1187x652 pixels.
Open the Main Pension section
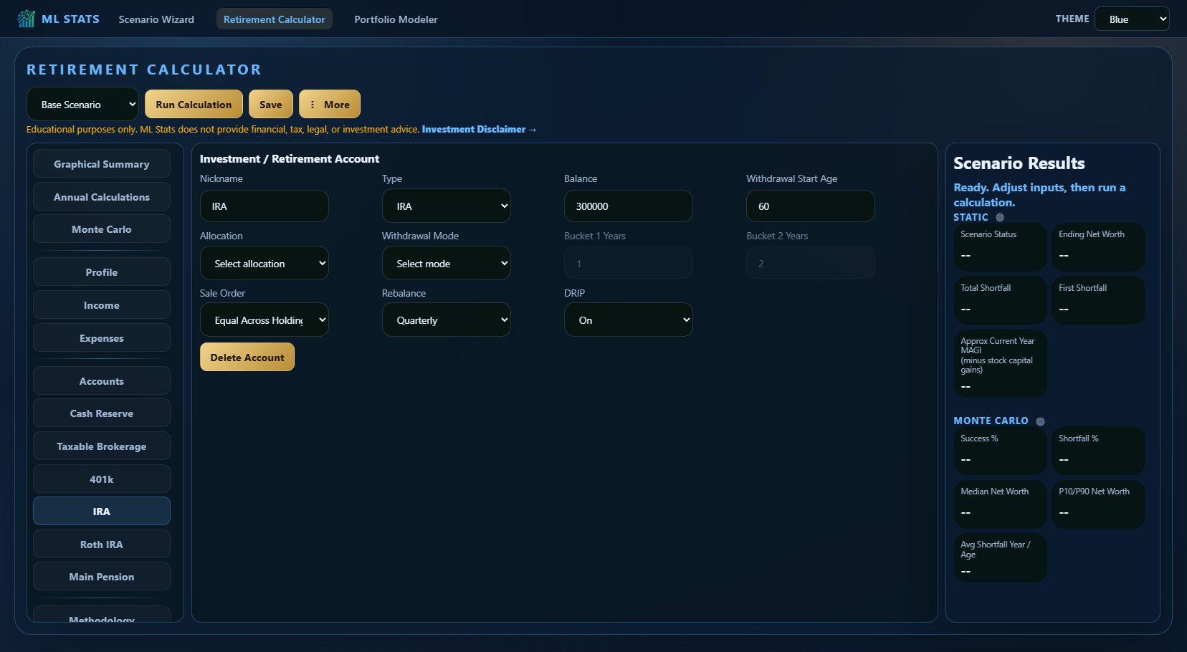click(102, 577)
